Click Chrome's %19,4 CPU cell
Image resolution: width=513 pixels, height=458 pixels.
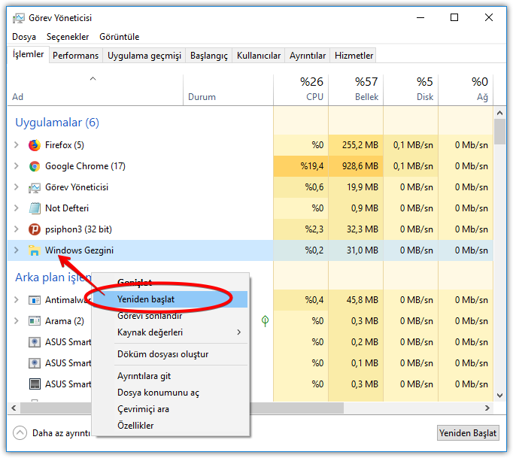pyautogui.click(x=301, y=166)
